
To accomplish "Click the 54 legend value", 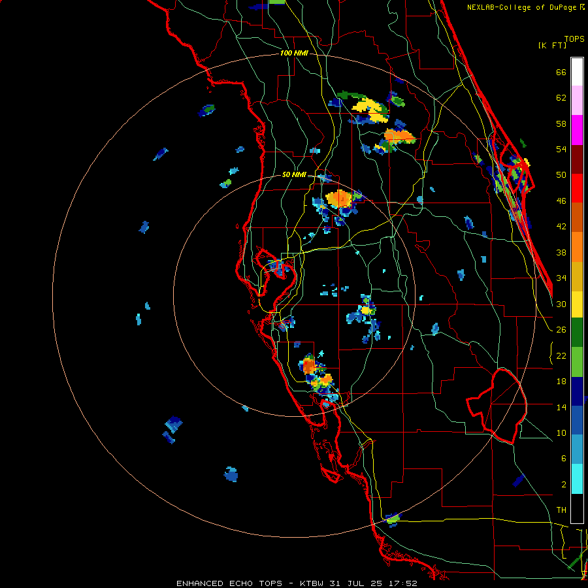I will pyautogui.click(x=561, y=149).
